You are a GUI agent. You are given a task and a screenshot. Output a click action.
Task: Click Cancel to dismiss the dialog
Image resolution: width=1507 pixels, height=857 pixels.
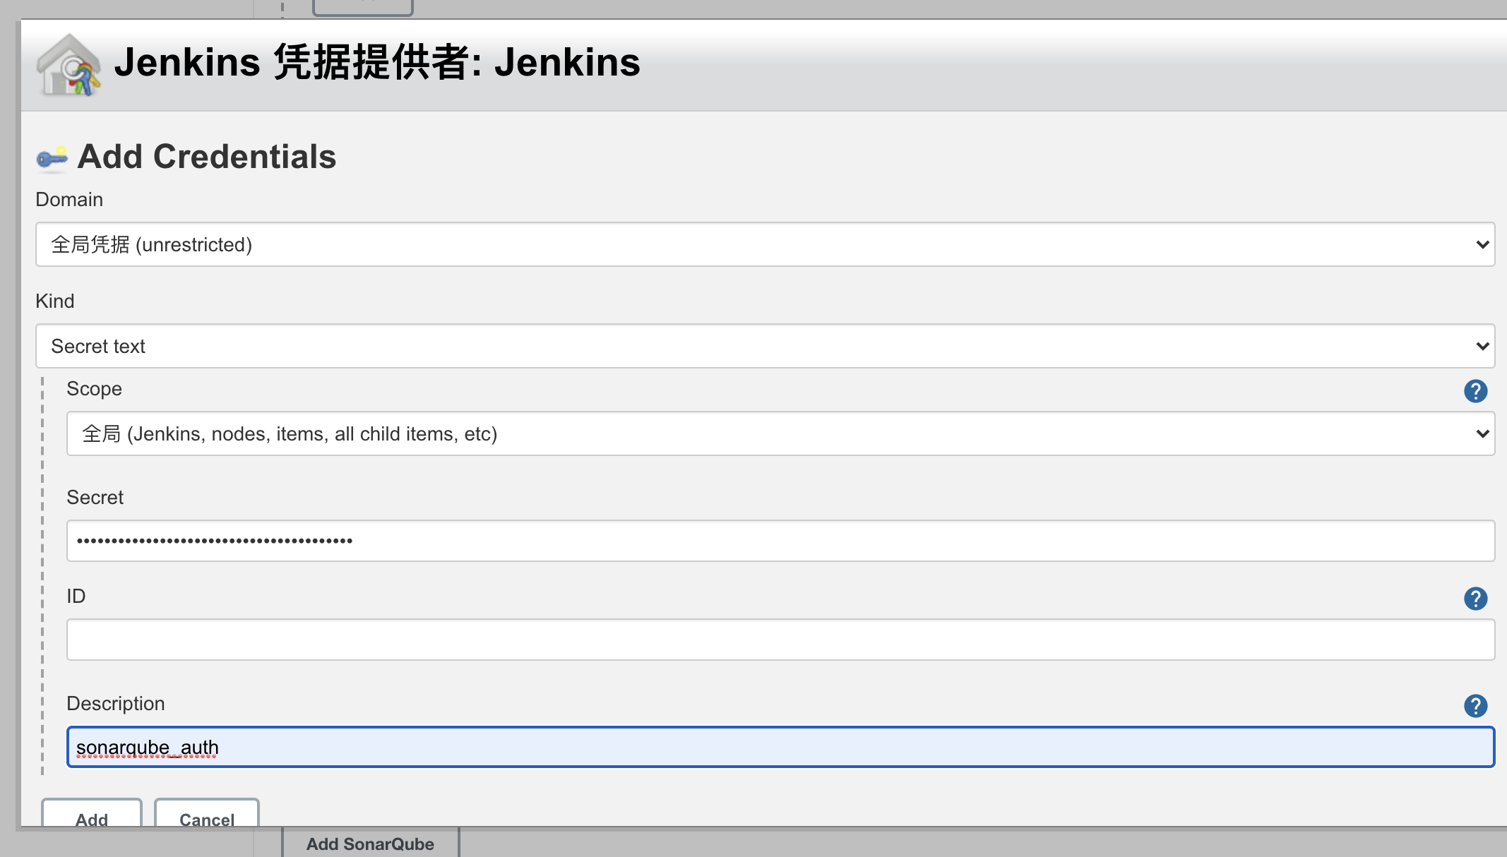207,814
